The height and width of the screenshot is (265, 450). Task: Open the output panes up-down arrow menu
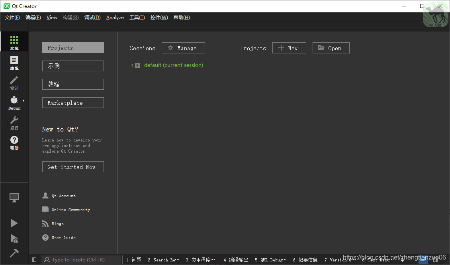[402, 260]
